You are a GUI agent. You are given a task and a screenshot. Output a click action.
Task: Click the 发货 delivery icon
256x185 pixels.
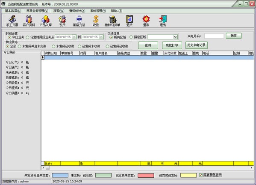click(62, 21)
